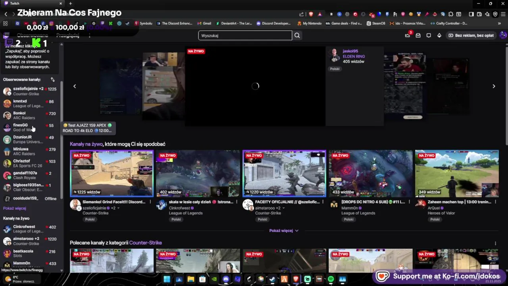Click the Bits gem icon
This screenshot has height=286, width=508.
point(439,35)
